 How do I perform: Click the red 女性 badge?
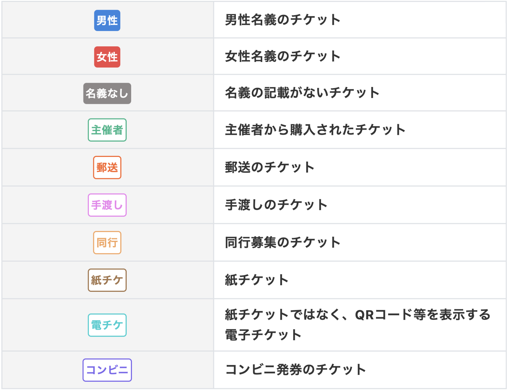tap(107, 57)
